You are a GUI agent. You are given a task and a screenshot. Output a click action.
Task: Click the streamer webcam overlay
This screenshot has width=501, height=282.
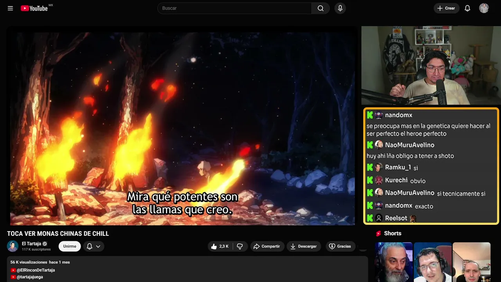click(x=431, y=65)
